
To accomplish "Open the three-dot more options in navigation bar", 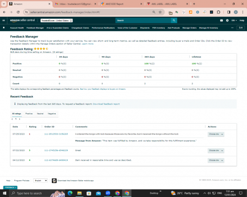I will [x=232, y=28].
